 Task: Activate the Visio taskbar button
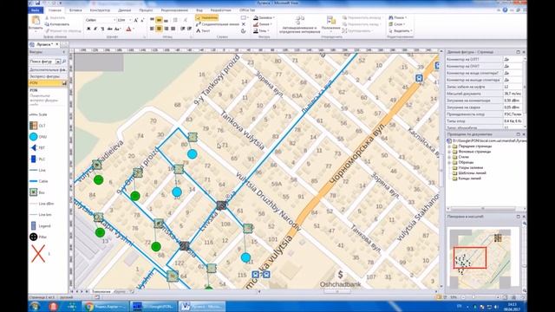pos(202,306)
